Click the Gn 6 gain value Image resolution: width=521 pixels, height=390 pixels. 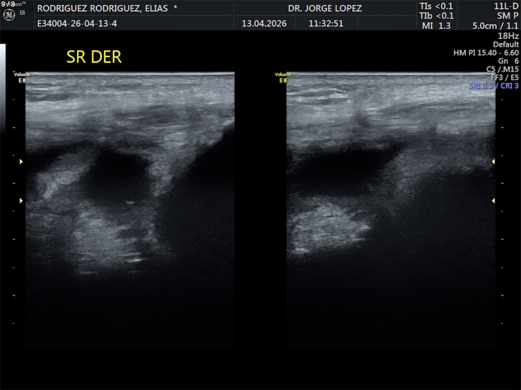pos(508,61)
